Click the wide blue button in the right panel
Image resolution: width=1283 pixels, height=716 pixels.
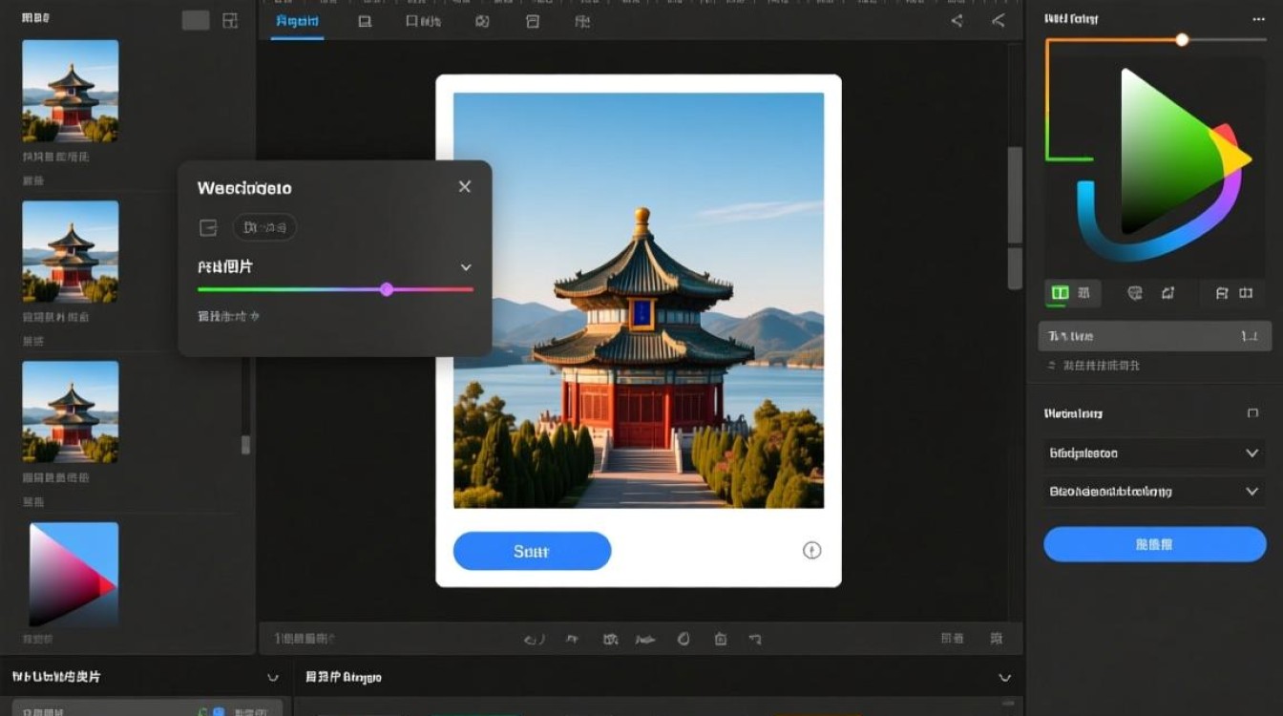coord(1155,544)
